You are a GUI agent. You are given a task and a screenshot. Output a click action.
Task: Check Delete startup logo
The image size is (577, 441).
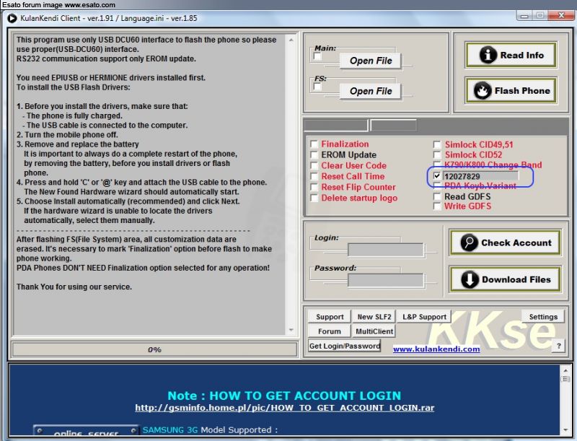[x=314, y=198]
